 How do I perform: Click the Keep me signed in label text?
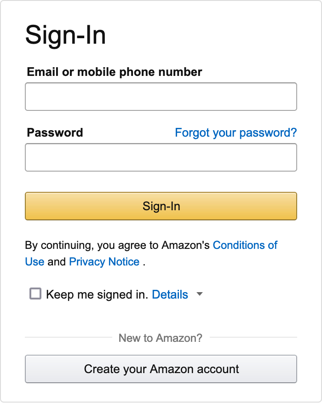tap(97, 294)
